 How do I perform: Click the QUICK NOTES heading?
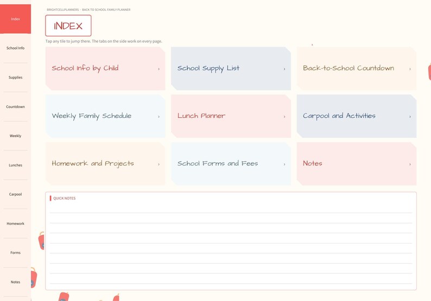(64, 198)
